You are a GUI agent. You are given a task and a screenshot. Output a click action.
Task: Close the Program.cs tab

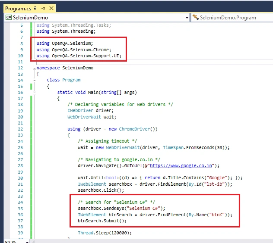point(51,8)
